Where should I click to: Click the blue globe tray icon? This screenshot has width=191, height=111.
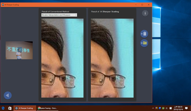[x=160, y=108]
